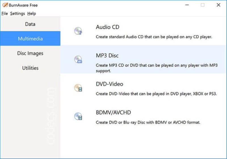Start the DVD-Video title
The width and height of the screenshot is (227, 159).
tap(110, 84)
